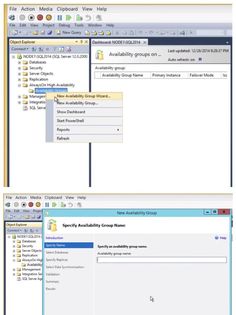Close the Dashboard NODE1\SQL2014 tab

point(145,42)
